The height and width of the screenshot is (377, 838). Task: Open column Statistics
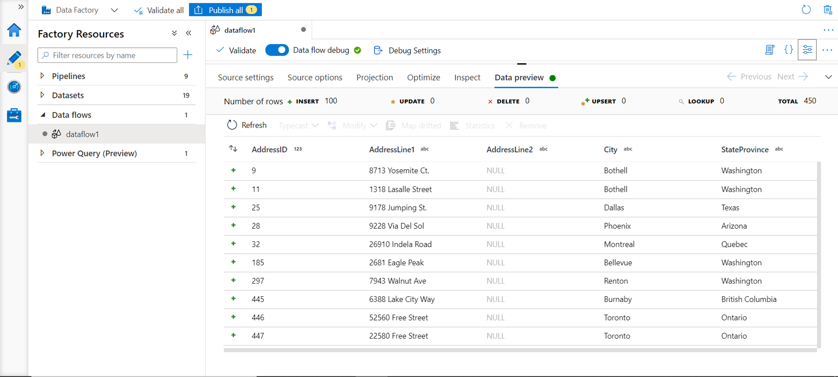[472, 126]
